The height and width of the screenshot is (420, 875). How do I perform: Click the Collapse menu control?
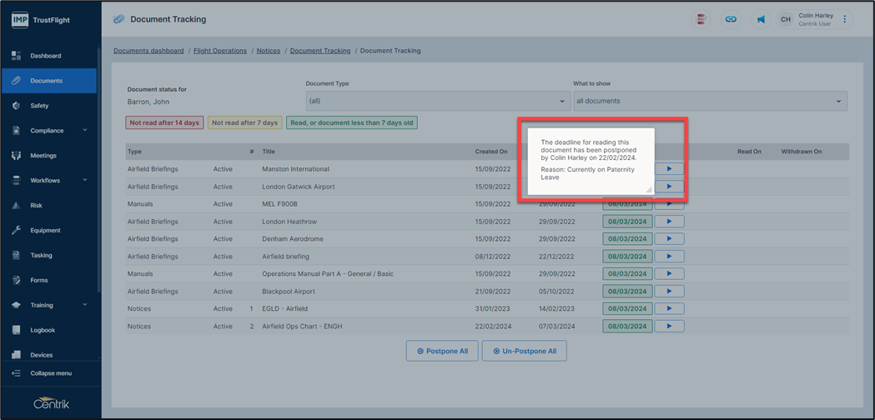click(50, 373)
